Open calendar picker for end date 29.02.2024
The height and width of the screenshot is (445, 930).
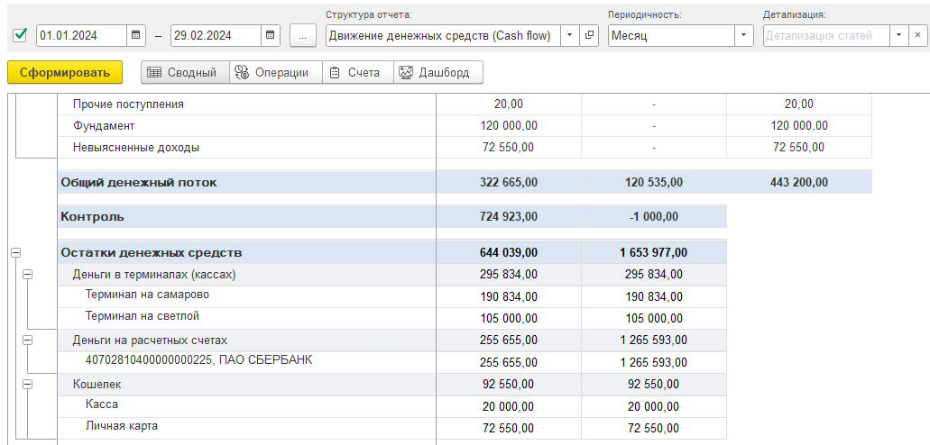click(270, 35)
